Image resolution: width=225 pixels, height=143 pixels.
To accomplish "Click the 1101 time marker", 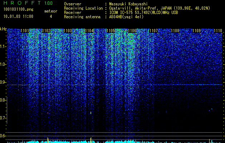I will pos(25,31).
